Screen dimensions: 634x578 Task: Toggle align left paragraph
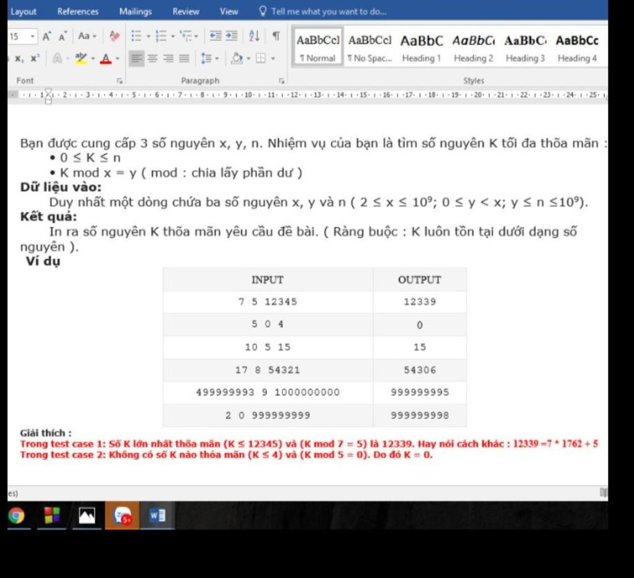coord(137,59)
